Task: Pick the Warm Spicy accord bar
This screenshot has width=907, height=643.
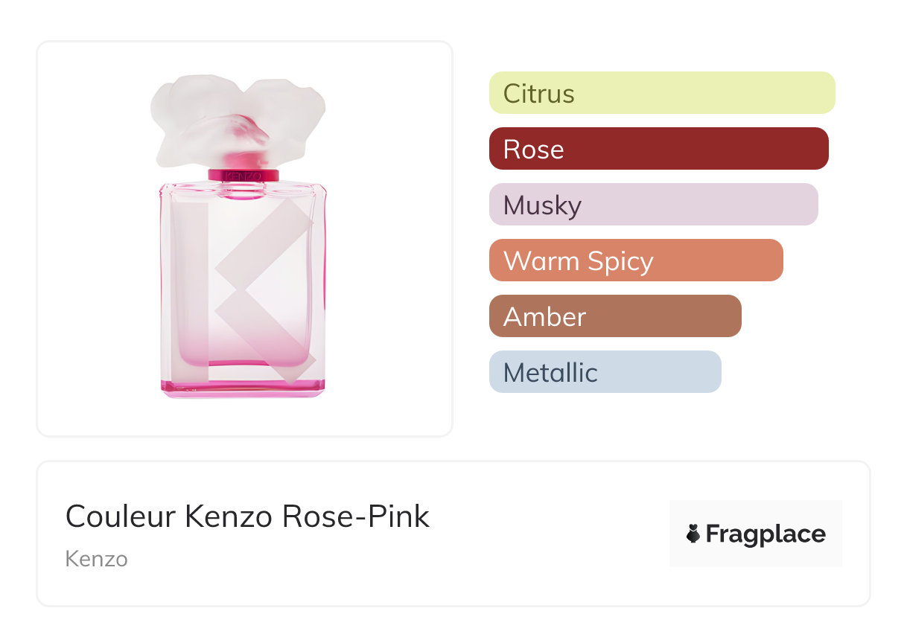Action: pyautogui.click(x=636, y=260)
